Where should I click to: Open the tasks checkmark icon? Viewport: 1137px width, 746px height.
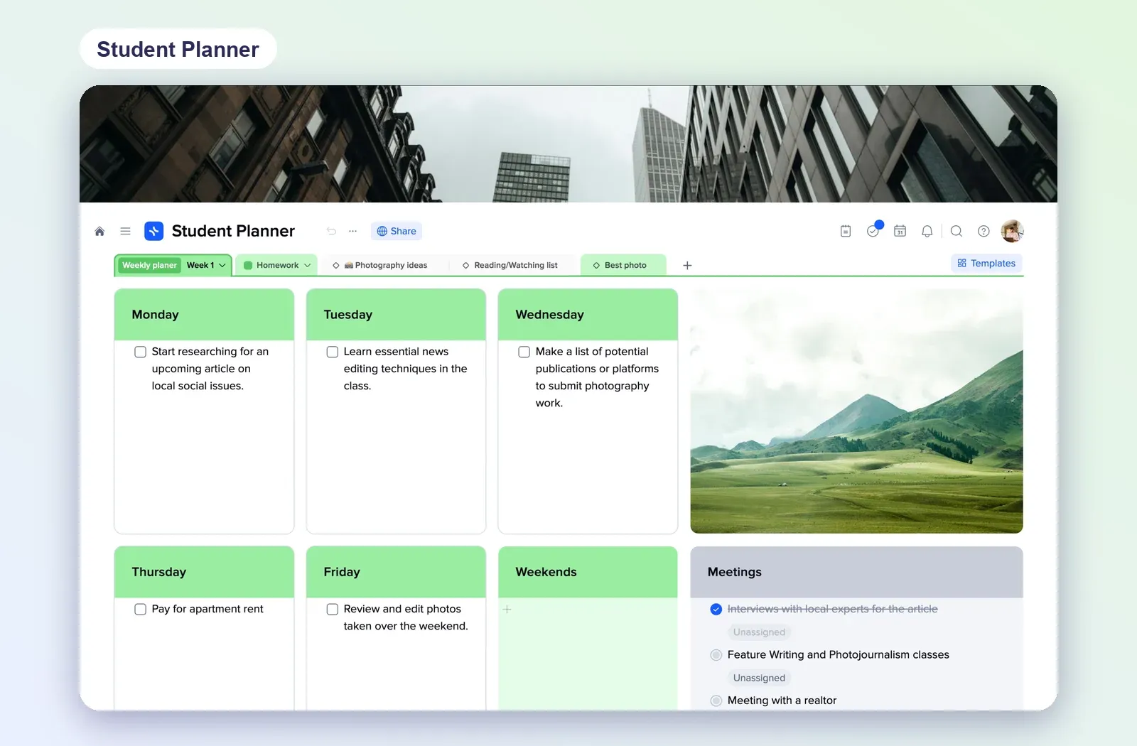[x=873, y=231]
